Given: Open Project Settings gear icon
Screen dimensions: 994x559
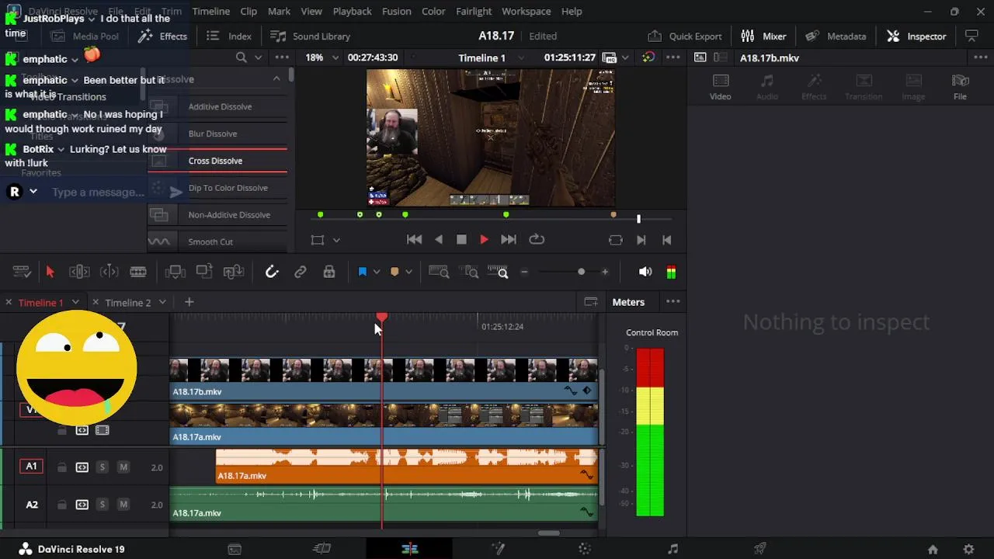Looking at the screenshot, I should click(968, 550).
